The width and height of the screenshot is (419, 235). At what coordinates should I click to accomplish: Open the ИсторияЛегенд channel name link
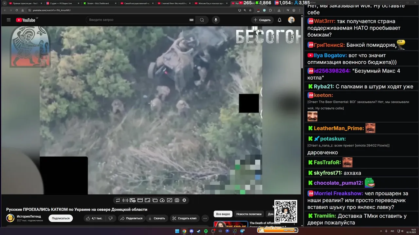[x=29, y=216]
